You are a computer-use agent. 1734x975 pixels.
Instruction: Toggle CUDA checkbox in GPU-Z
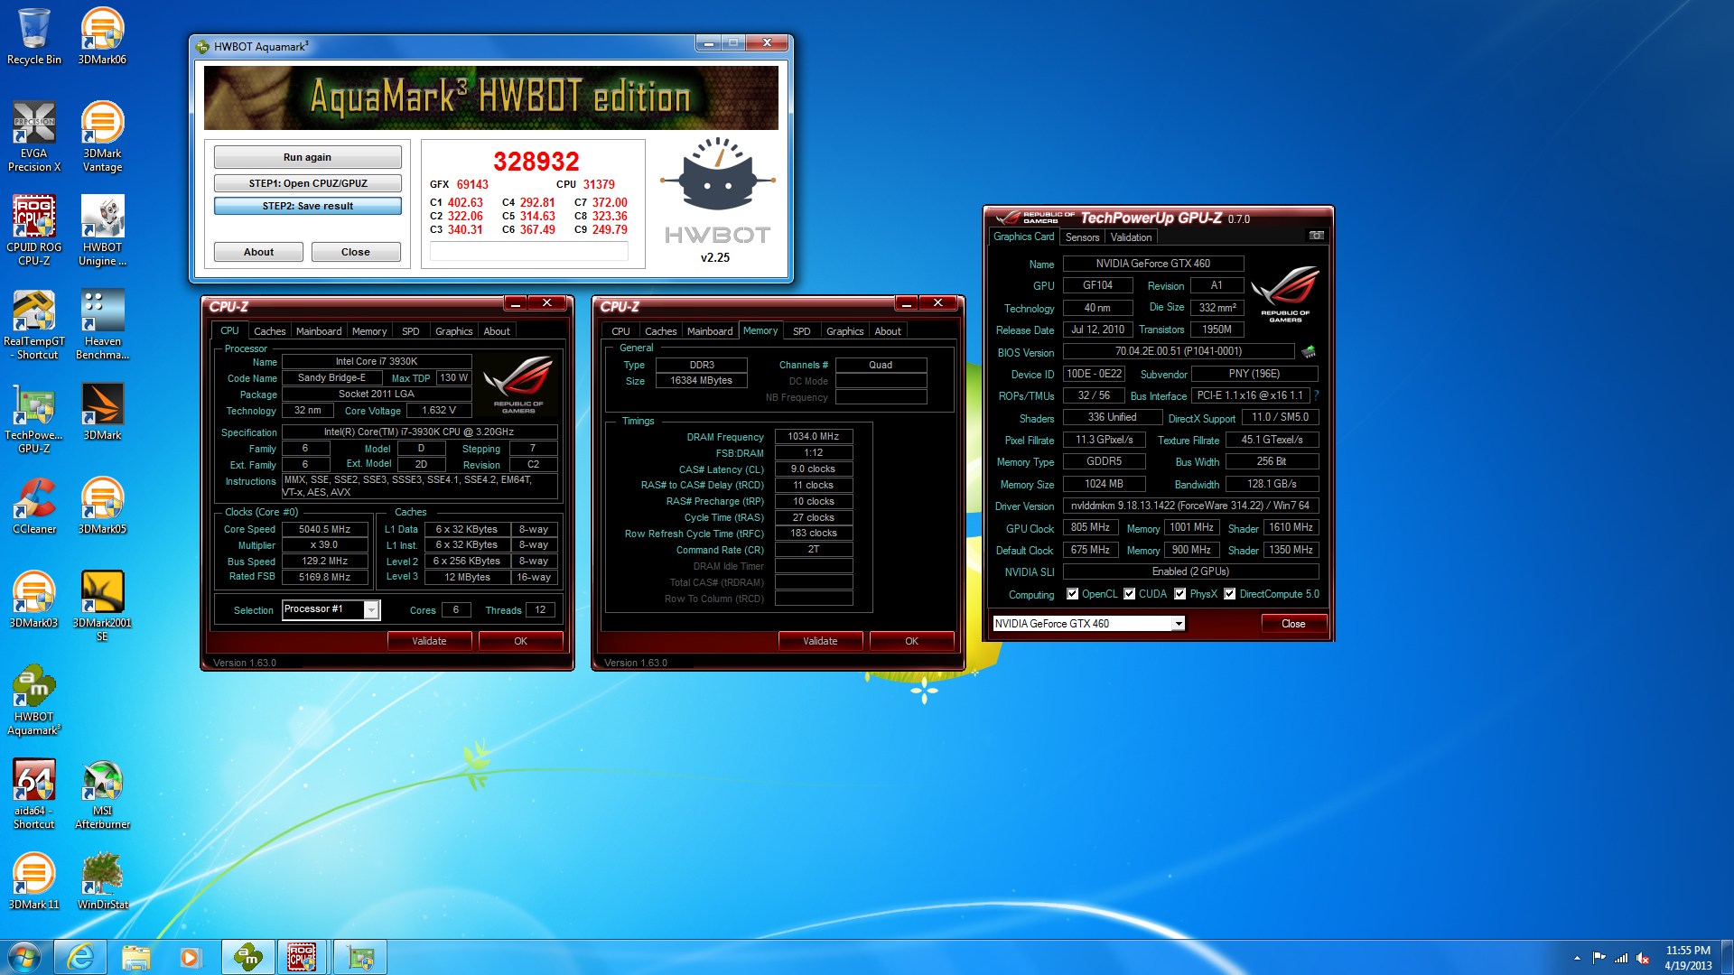1129,594
